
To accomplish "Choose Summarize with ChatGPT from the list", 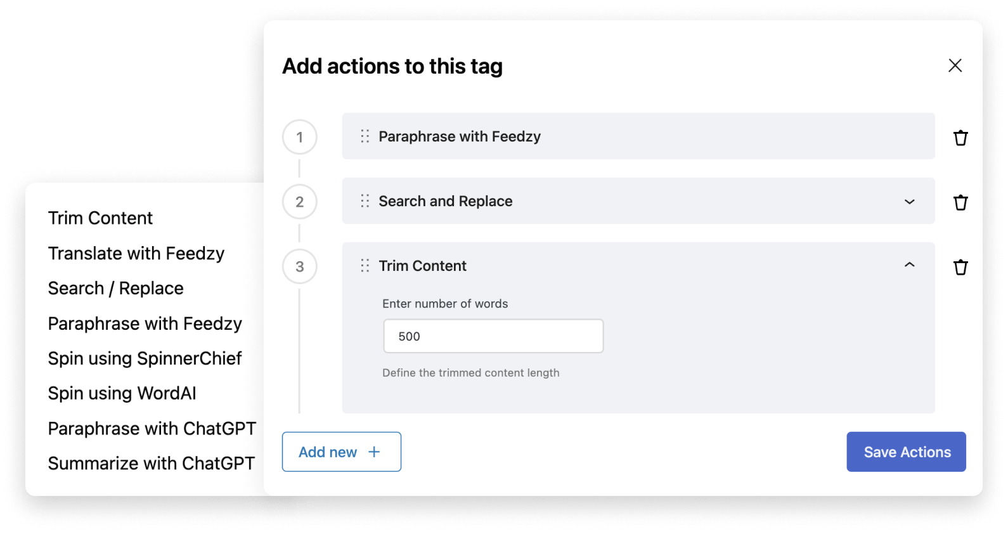I will [x=152, y=463].
